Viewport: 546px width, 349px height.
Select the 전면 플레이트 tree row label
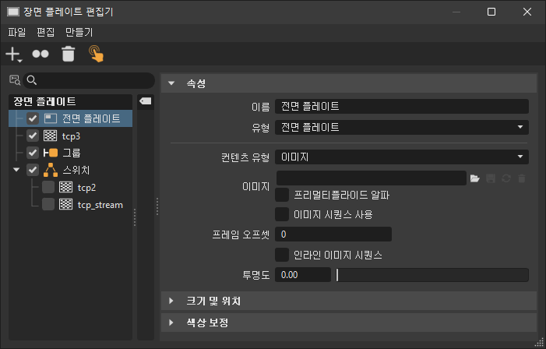pyautogui.click(x=91, y=118)
